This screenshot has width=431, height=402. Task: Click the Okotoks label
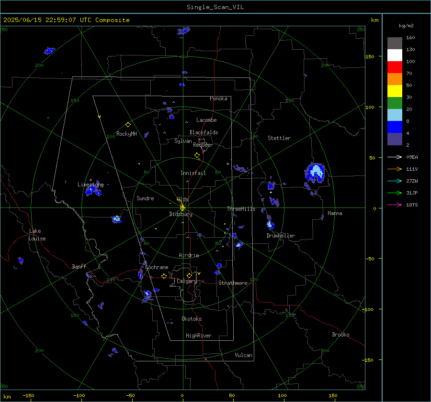(x=192, y=319)
